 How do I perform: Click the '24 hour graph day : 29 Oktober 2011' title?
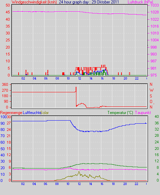coord(89,2)
